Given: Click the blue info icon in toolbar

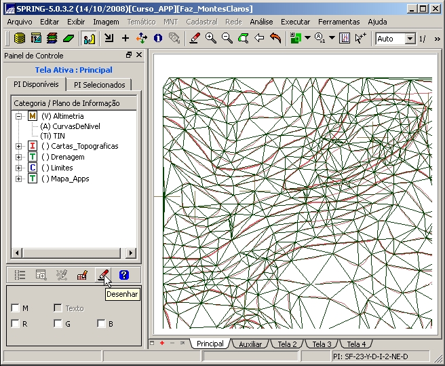Looking at the screenshot, I should (x=158, y=39).
